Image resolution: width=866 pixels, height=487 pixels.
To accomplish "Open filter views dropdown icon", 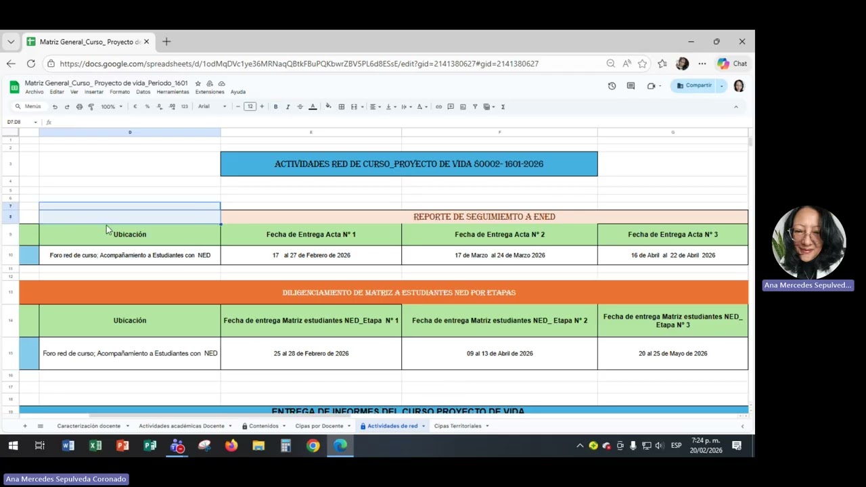I will [488, 107].
